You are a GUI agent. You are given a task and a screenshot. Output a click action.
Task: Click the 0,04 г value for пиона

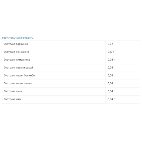[x=111, y=83]
